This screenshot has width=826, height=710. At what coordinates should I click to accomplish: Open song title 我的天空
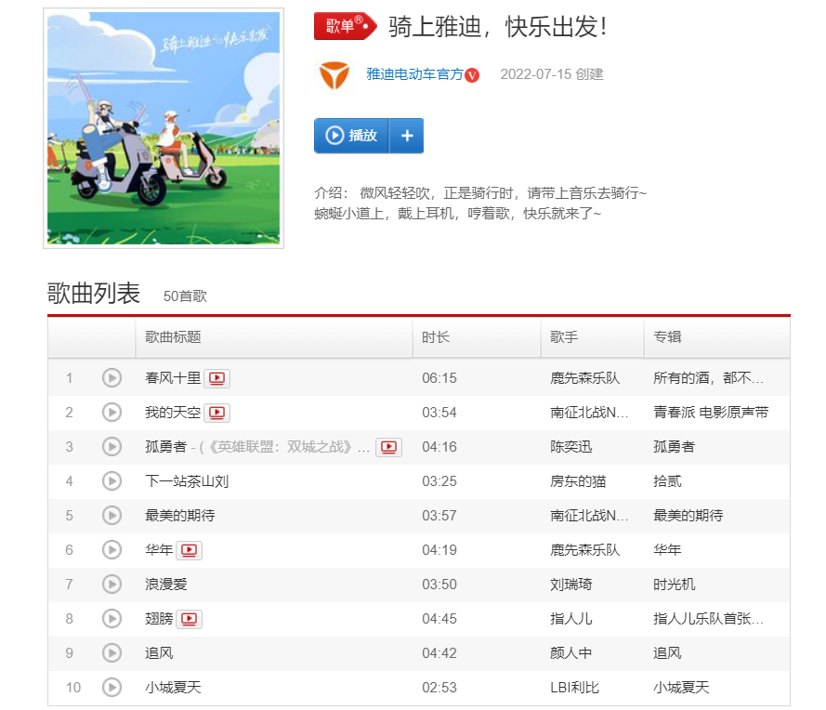[x=173, y=413]
